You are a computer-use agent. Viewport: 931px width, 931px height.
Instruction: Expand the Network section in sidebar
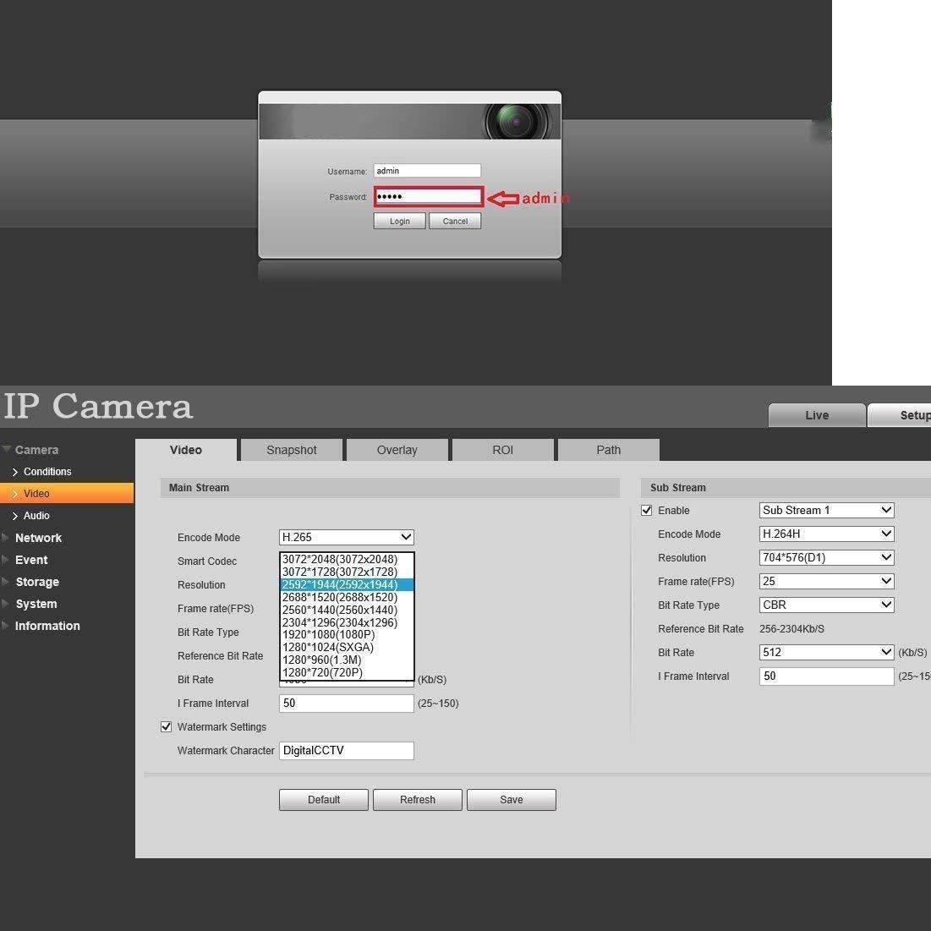[38, 538]
